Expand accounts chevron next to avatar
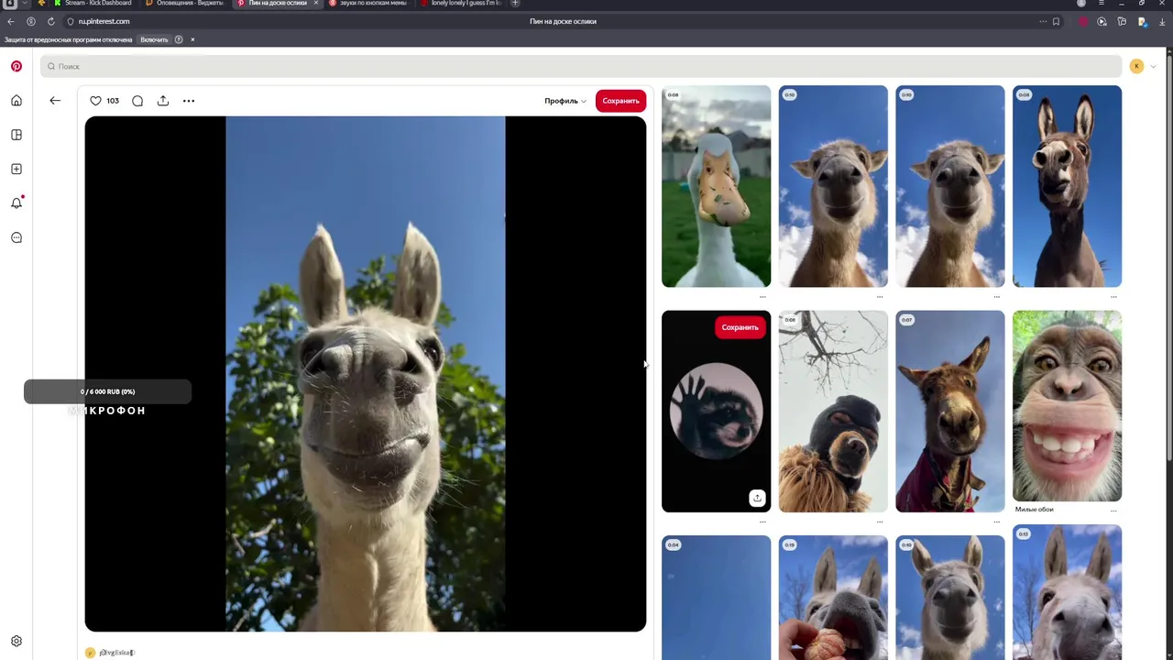 pyautogui.click(x=1153, y=66)
